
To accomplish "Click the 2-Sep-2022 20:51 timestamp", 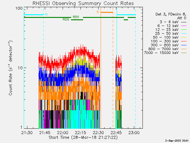I will click(x=177, y=141).
